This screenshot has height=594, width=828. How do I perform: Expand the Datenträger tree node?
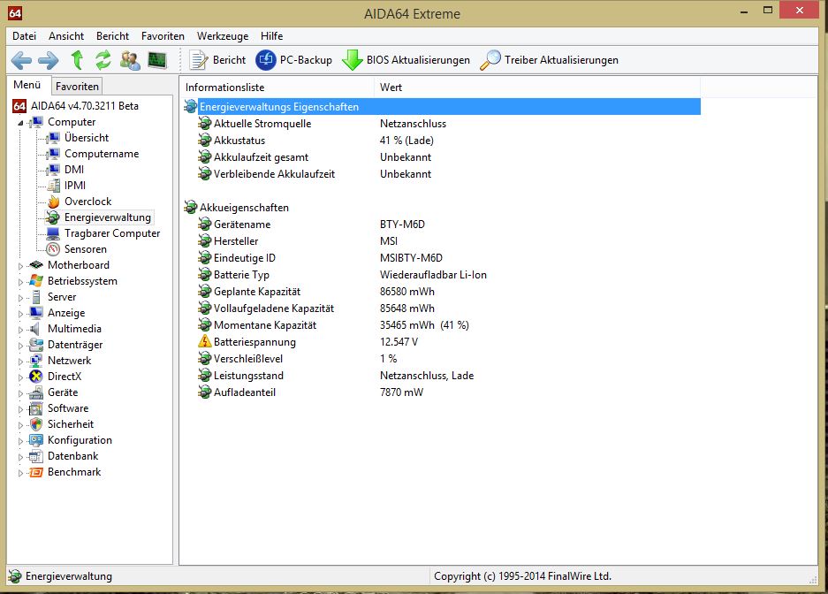click(20, 346)
